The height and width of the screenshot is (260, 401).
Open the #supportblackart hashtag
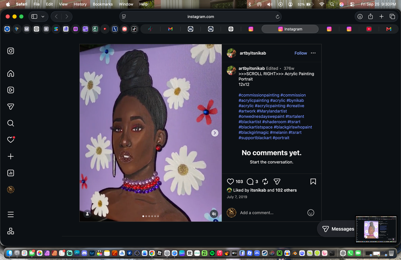pyautogui.click(x=255, y=138)
